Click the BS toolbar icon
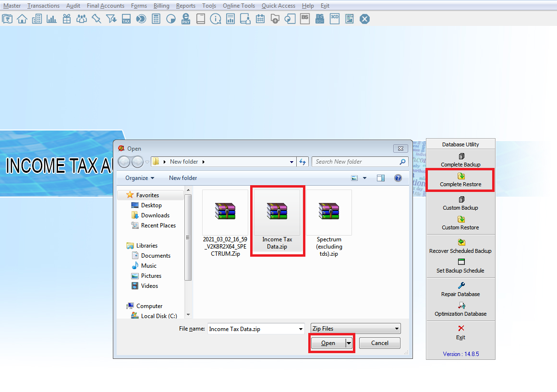Image resolution: width=557 pixels, height=392 pixels. [305, 19]
